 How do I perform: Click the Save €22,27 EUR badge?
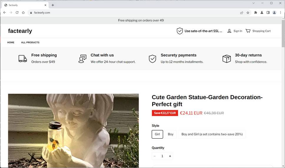(165, 113)
